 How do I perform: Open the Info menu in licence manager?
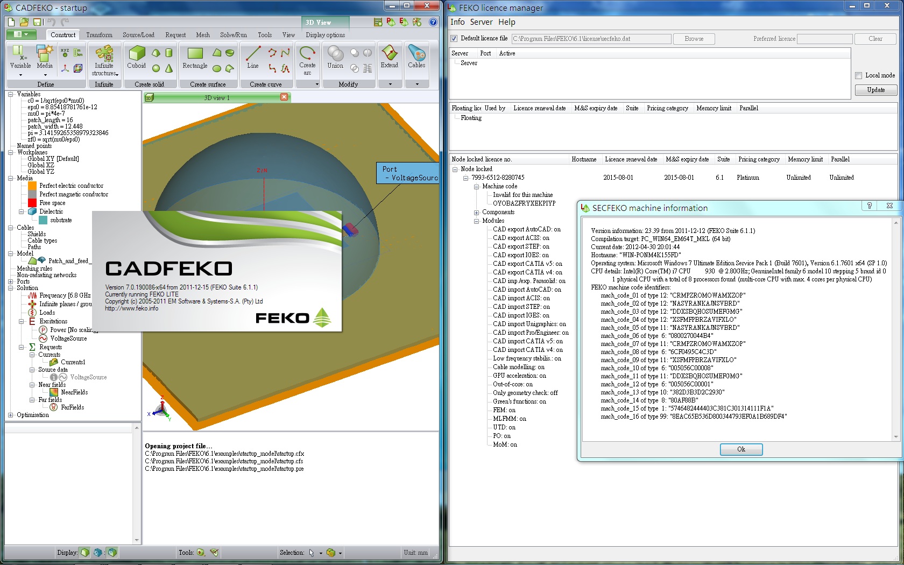pyautogui.click(x=457, y=22)
